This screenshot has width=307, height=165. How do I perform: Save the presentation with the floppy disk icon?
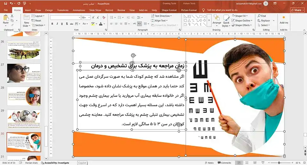pos(5,3)
